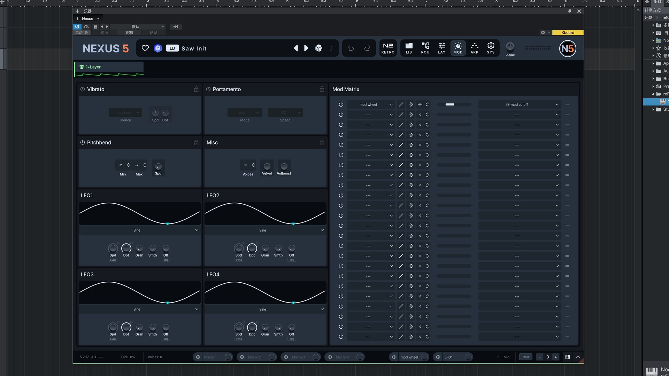Toggle power for mod wheel matrix row
The image size is (669, 376).
point(341,104)
